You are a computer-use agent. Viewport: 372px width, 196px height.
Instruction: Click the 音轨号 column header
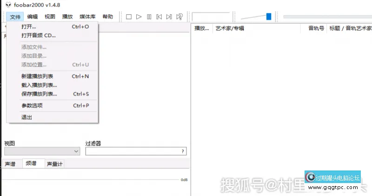tap(313, 28)
